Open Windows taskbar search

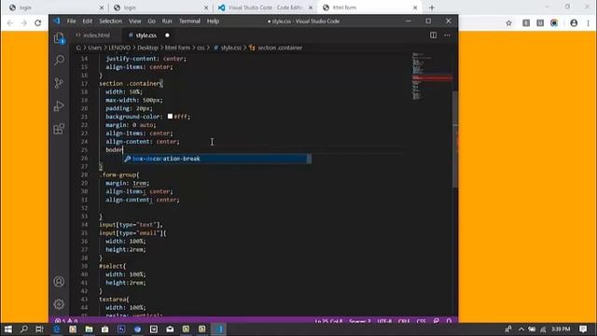tap(23, 329)
